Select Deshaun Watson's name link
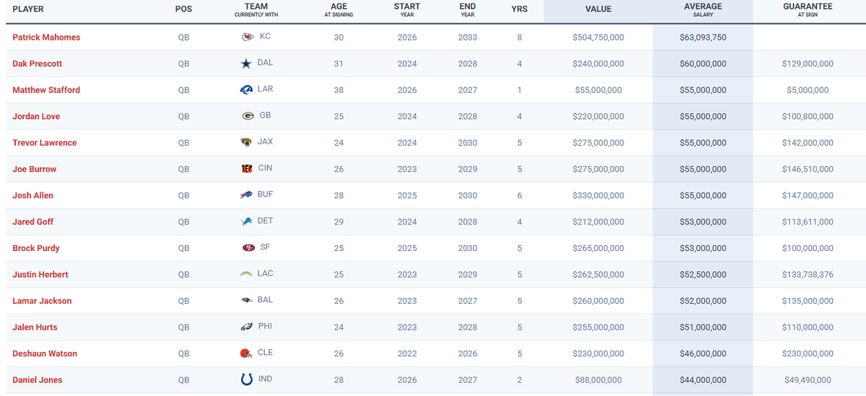Screen dimensions: 866x396 coord(45,353)
